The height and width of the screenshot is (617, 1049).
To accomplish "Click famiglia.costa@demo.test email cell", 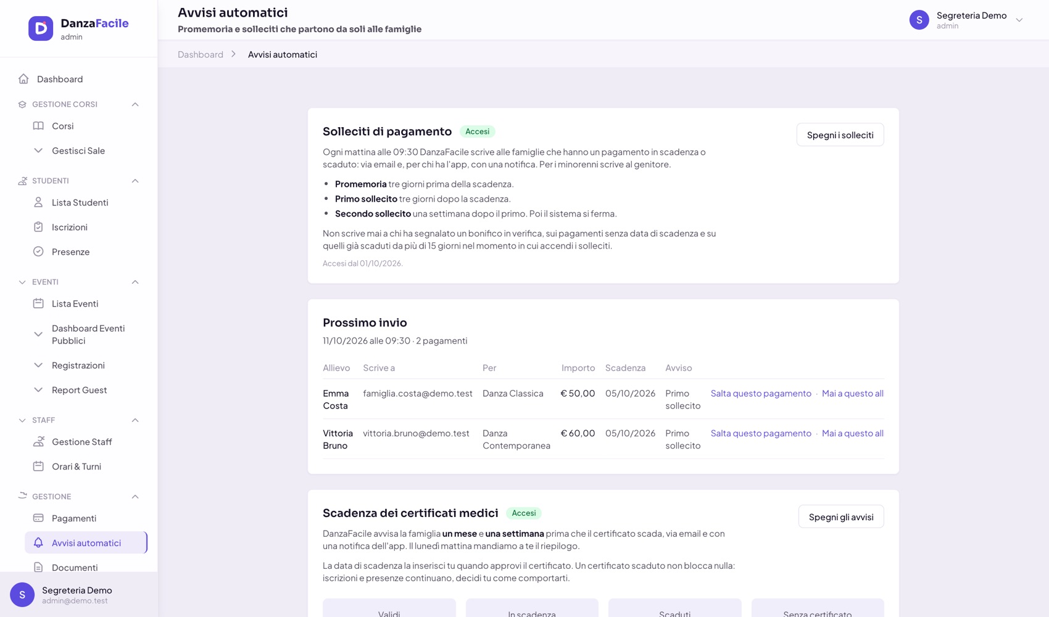I will click(418, 393).
